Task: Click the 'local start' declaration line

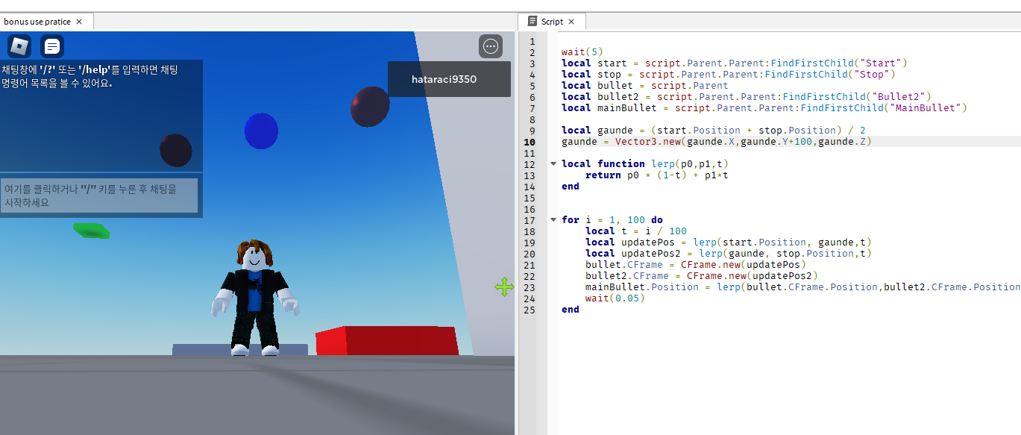Action: click(735, 63)
